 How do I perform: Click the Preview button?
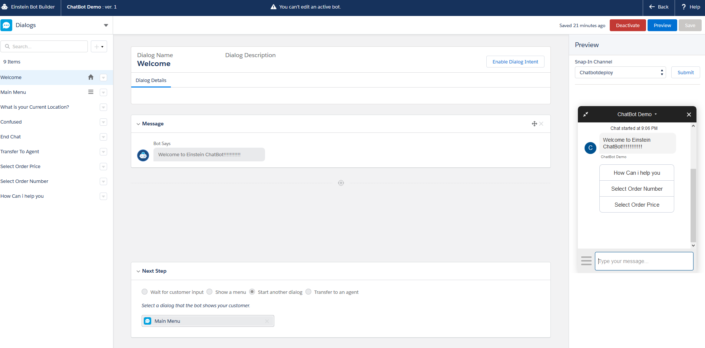[x=662, y=25]
